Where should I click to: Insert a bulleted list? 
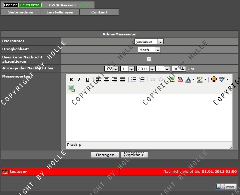(x=134, y=80)
